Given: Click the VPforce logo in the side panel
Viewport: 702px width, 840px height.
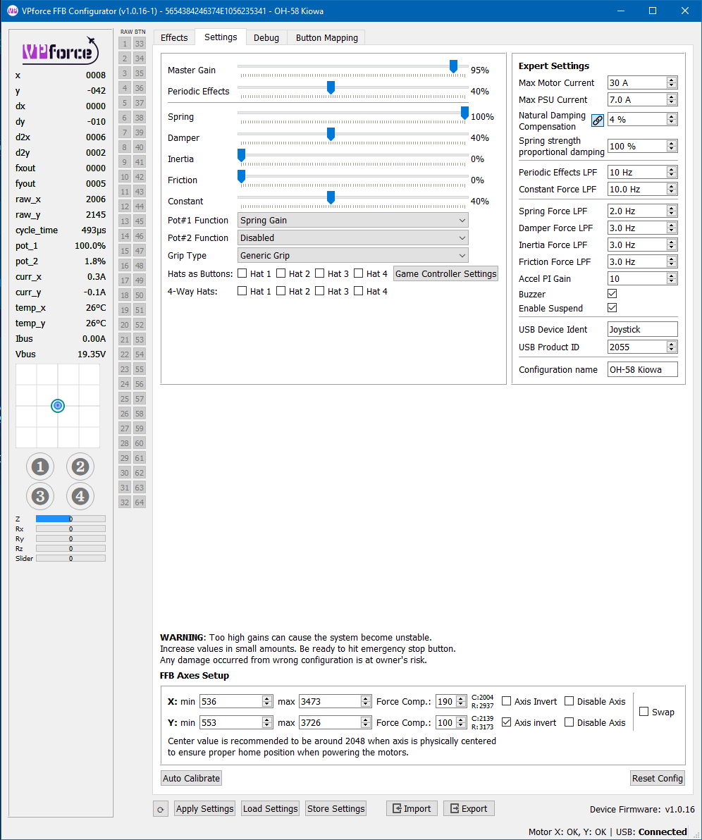Looking at the screenshot, I should coord(58,51).
